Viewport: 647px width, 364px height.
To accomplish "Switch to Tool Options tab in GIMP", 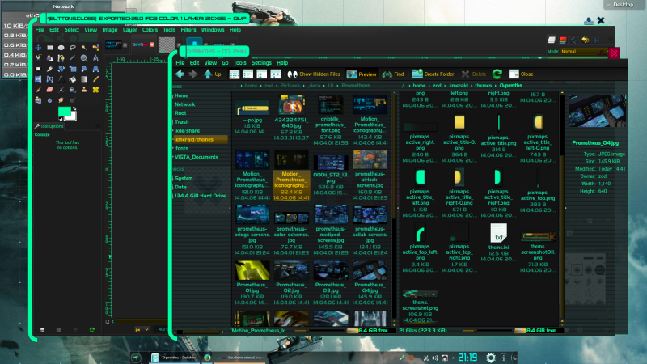I will pos(49,126).
